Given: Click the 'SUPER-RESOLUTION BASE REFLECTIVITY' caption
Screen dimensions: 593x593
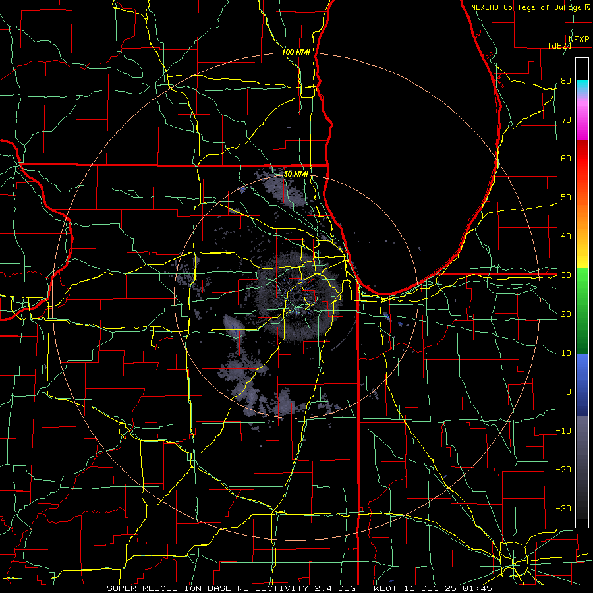Looking at the screenshot, I should (208, 588).
